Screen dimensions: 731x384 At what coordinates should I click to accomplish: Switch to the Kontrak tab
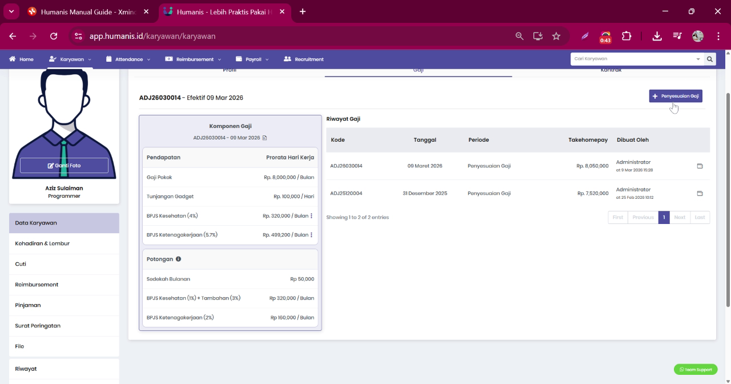click(x=611, y=70)
